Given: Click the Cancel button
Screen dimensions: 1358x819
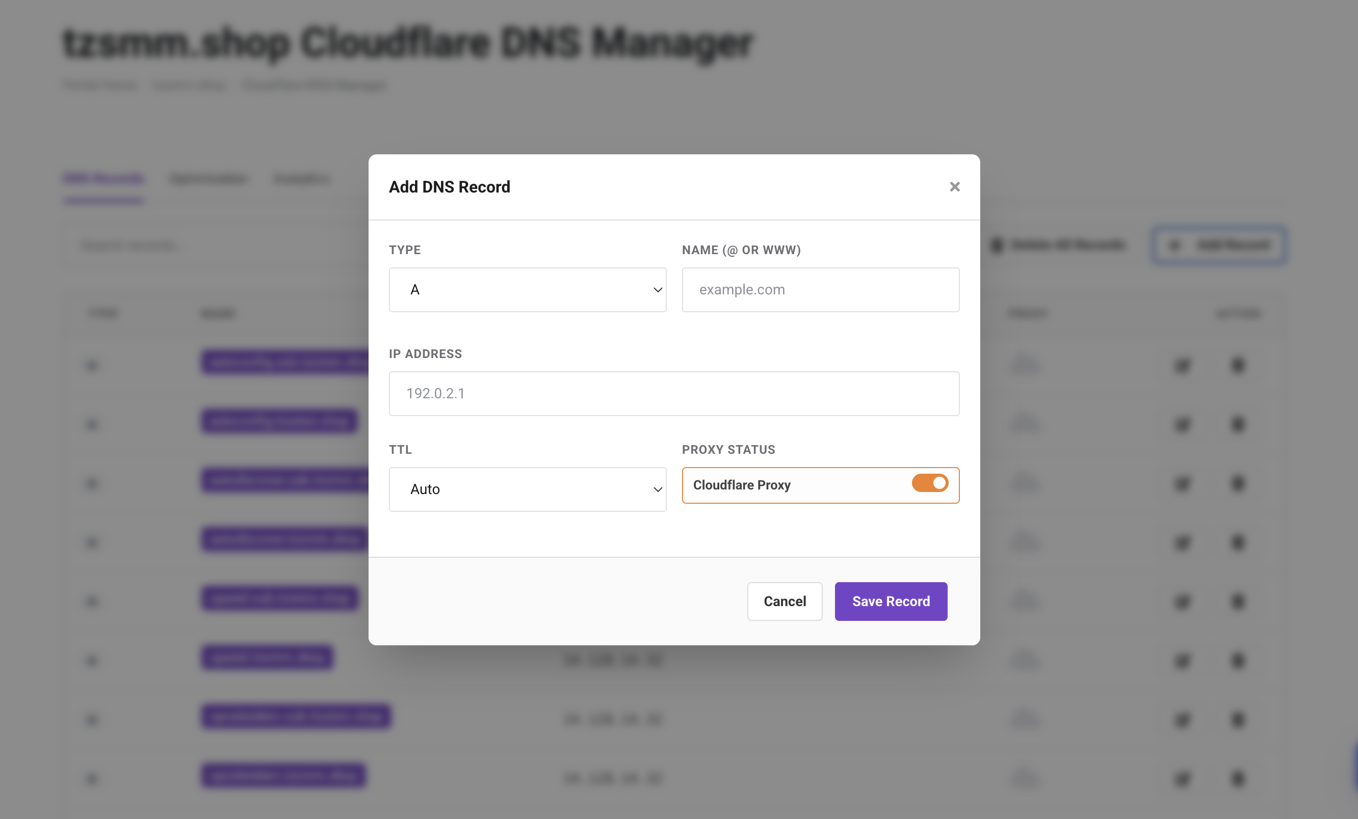Looking at the screenshot, I should [785, 601].
